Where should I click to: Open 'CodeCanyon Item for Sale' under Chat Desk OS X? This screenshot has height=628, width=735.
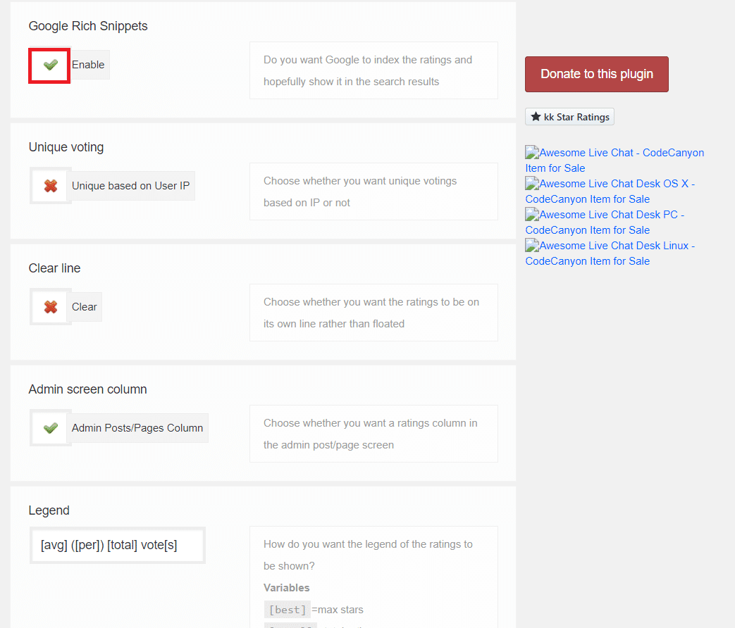point(587,199)
